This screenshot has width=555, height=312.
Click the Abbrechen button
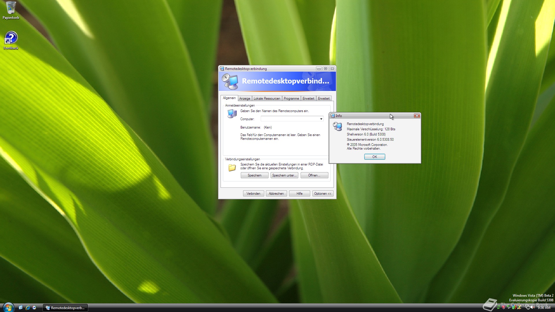tap(276, 194)
